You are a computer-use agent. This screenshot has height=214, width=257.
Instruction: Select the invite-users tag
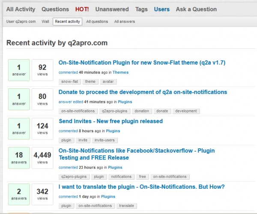(x=105, y=140)
